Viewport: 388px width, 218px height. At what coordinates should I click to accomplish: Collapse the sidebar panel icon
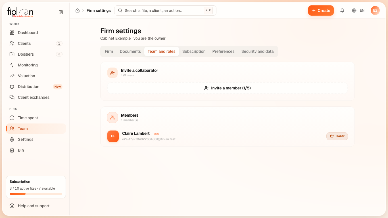(61, 12)
